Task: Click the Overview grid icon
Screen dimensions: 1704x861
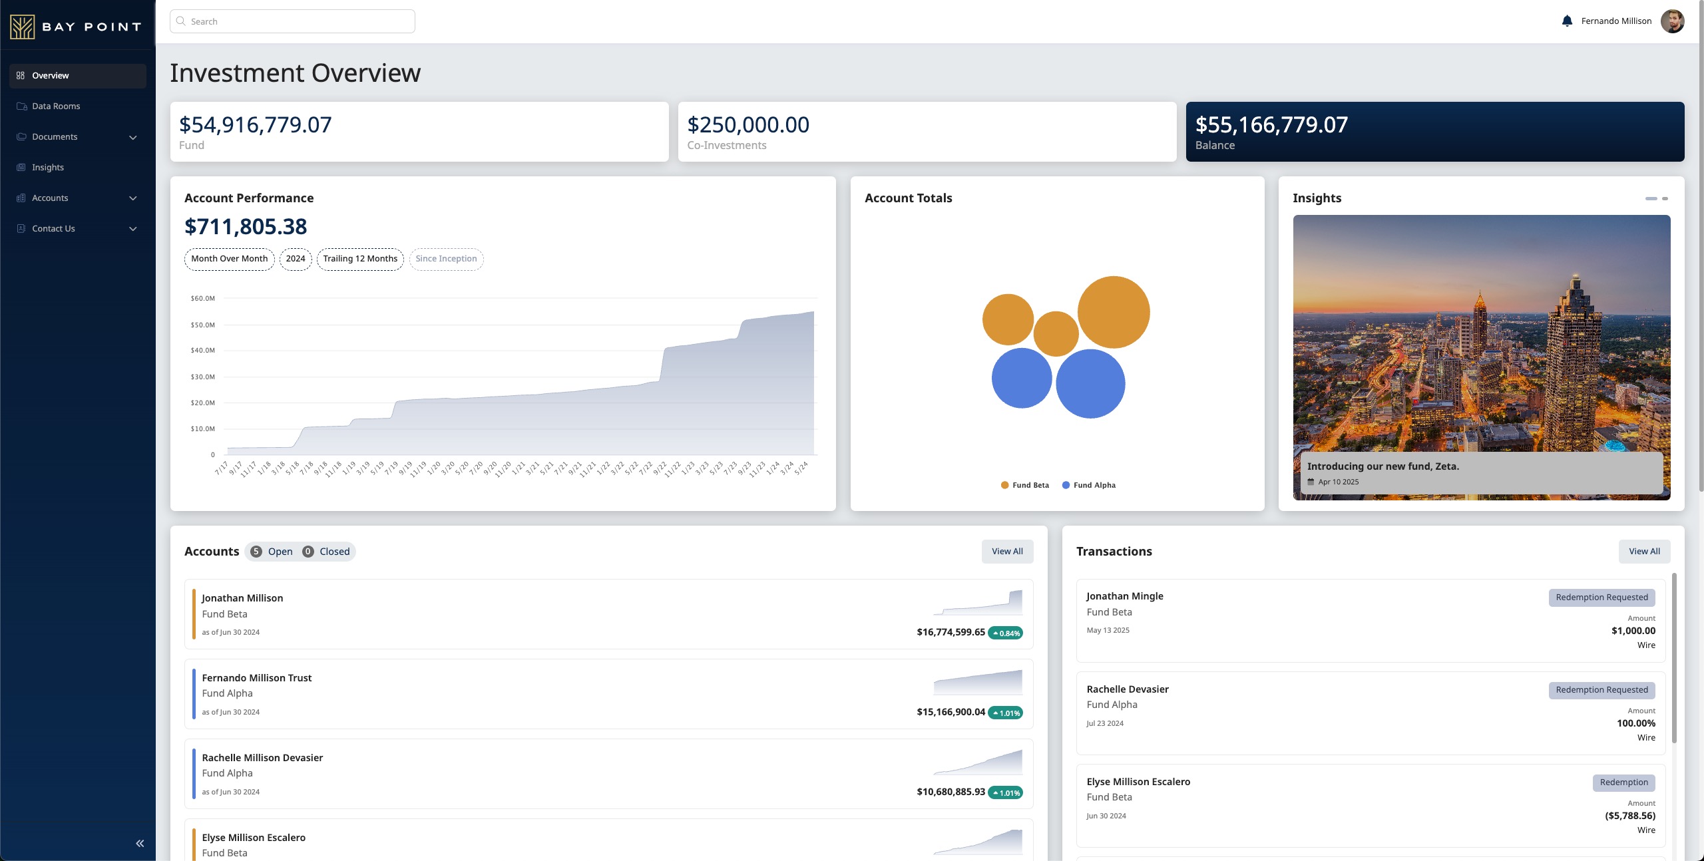Action: tap(21, 76)
